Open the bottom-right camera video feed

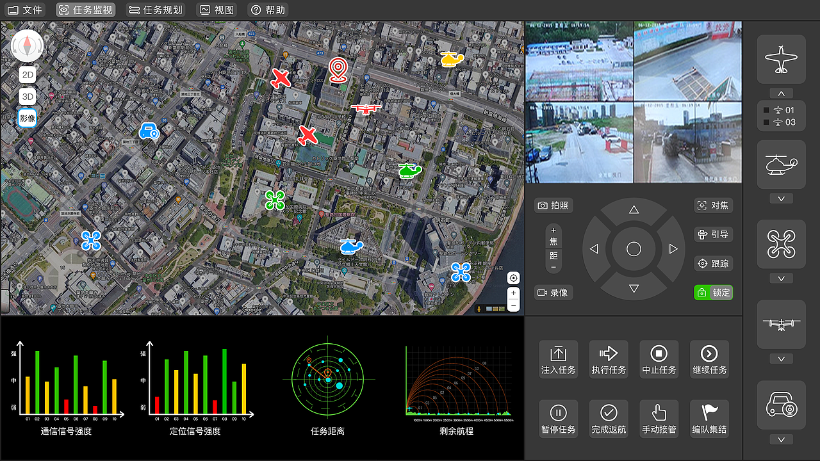coord(688,143)
